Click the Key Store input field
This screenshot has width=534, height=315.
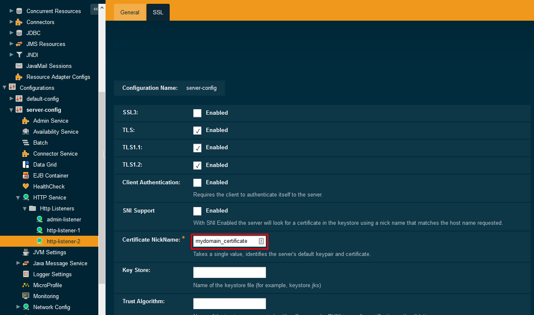click(229, 272)
